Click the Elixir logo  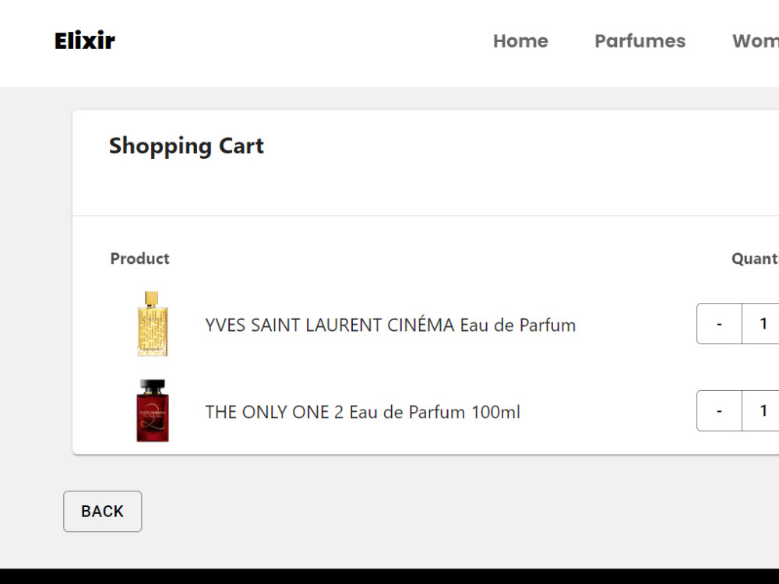coord(84,40)
